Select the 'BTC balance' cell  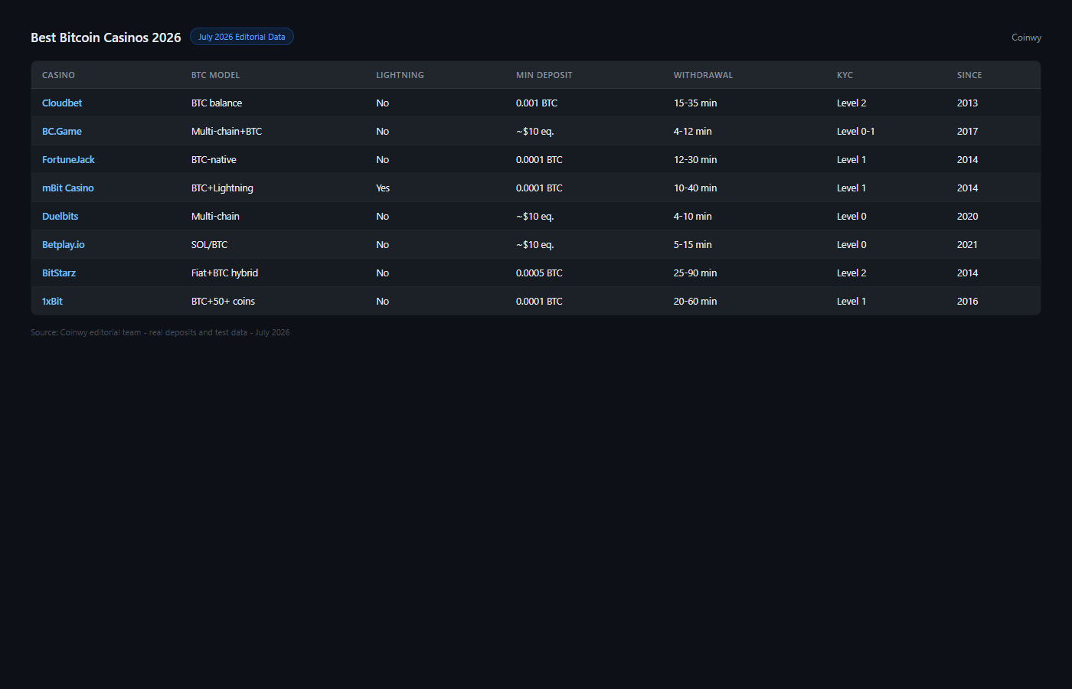[x=217, y=103]
